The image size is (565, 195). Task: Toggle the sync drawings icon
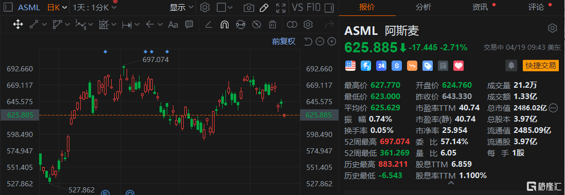tap(240, 25)
